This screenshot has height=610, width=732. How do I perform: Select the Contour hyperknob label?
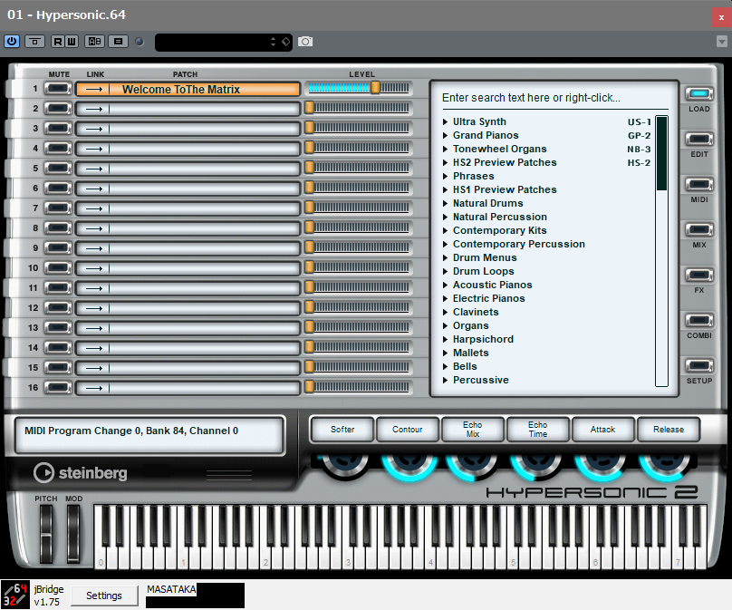407,430
